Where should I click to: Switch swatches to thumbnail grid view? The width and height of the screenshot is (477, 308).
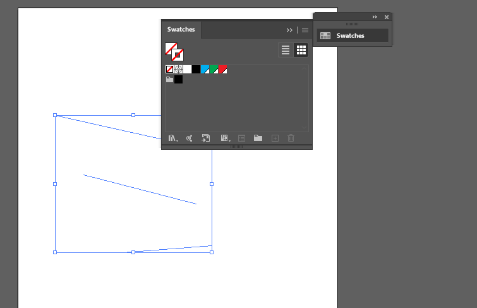301,50
